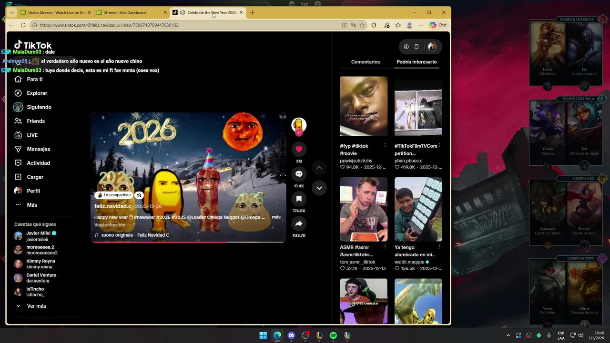Reload the page with refresh icon
610x343 pixels.
click(x=23, y=25)
